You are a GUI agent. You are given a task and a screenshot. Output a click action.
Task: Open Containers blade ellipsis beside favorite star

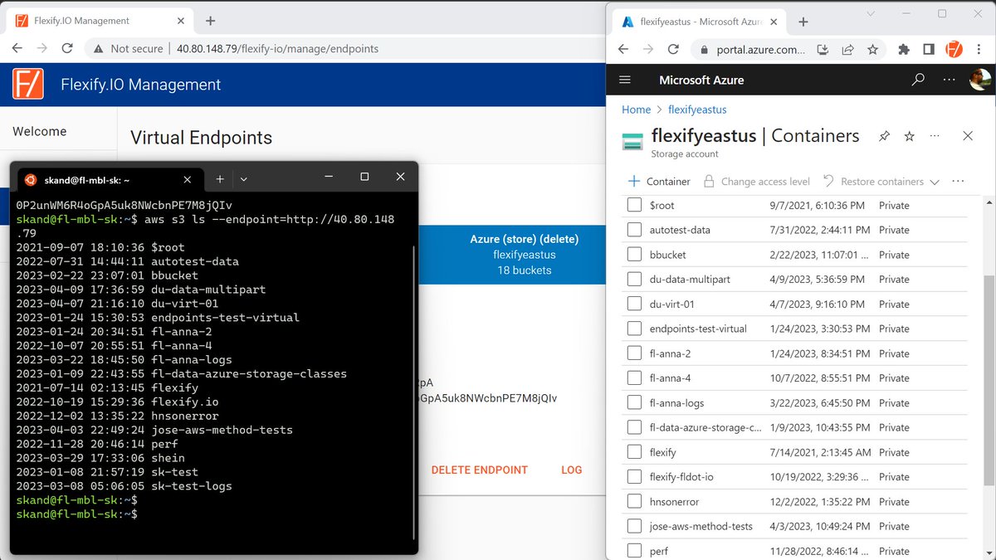point(935,136)
